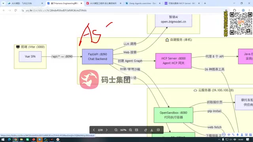The width and height of the screenshot is (253, 142).
Task: Click the "自建服务 (本机)" group title
Action: [179, 39]
